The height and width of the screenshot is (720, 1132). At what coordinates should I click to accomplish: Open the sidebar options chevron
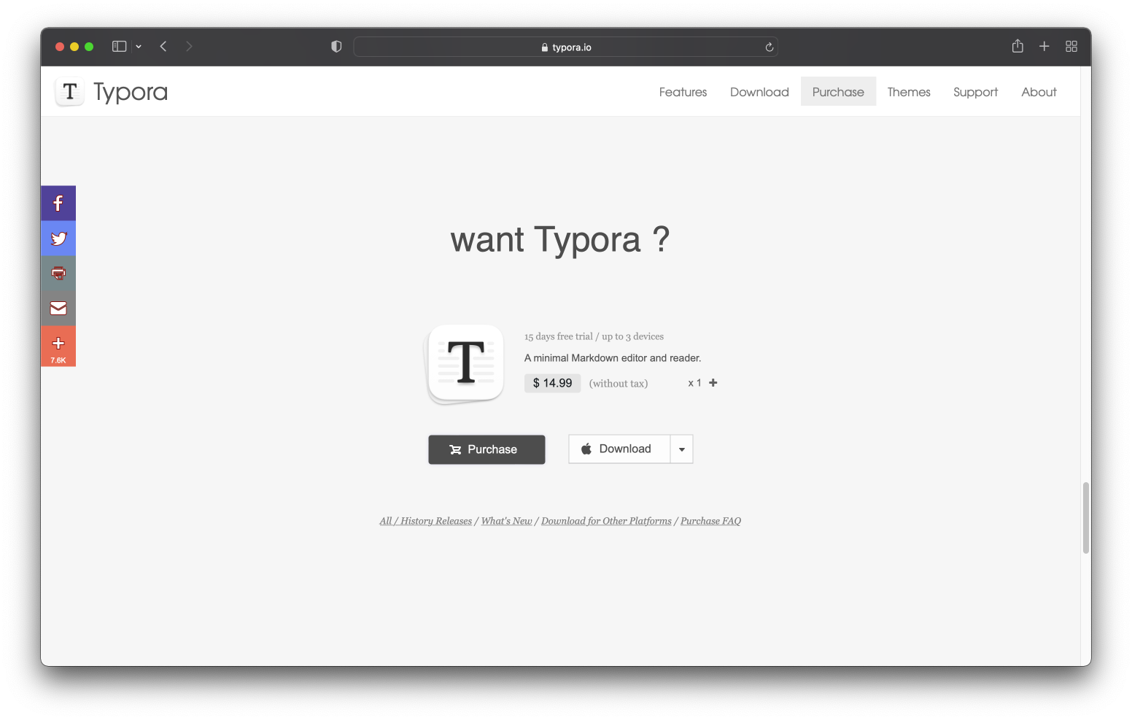(x=139, y=47)
